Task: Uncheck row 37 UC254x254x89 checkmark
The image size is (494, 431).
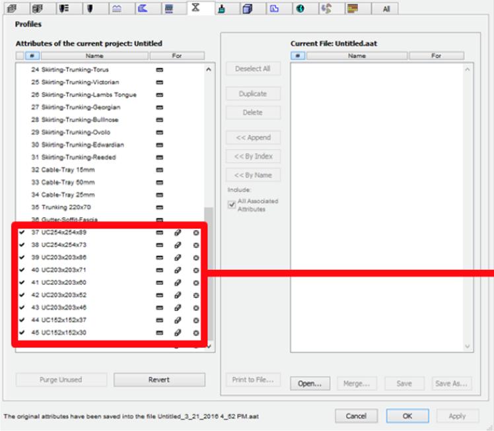Action: click(22, 232)
